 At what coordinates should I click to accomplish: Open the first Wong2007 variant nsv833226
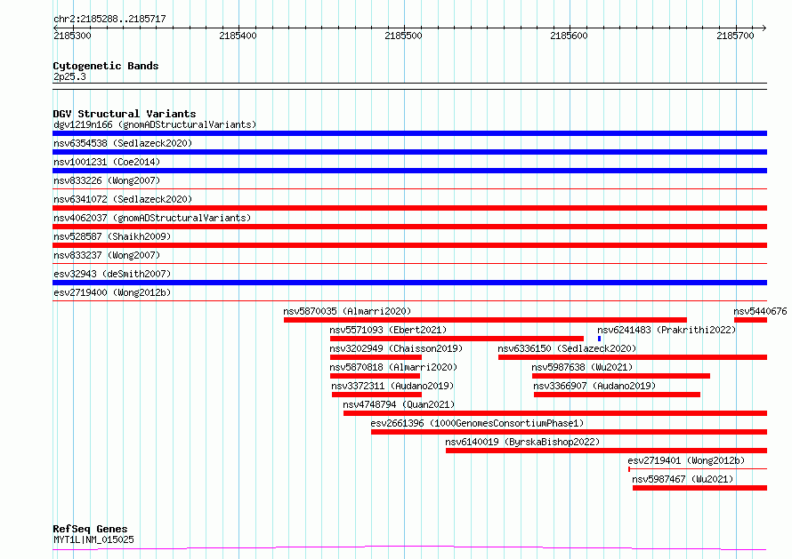coord(107,180)
